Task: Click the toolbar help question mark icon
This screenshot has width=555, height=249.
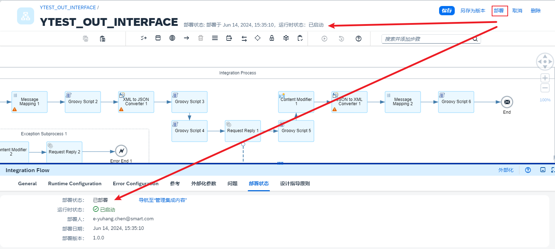Action: pos(358,39)
